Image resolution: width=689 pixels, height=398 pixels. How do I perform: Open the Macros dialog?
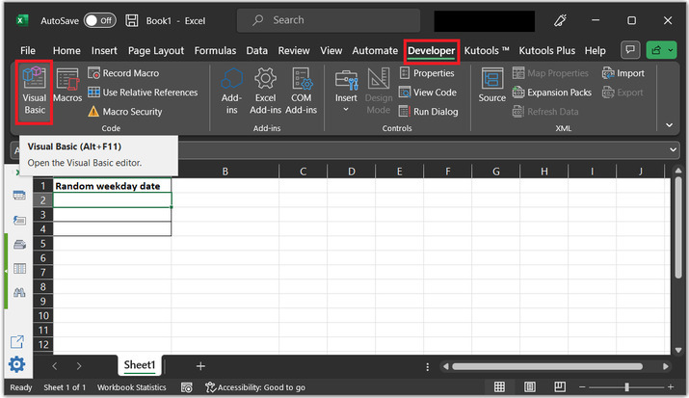coord(67,86)
